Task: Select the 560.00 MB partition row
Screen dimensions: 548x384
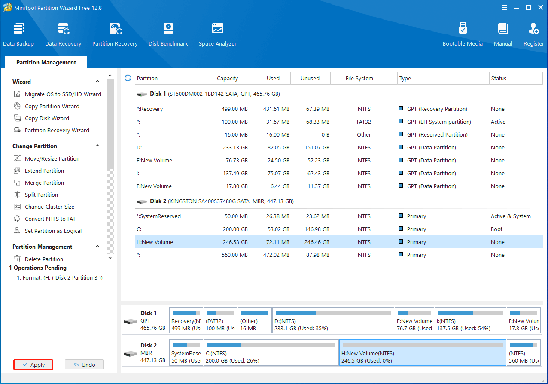Action: coord(339,255)
